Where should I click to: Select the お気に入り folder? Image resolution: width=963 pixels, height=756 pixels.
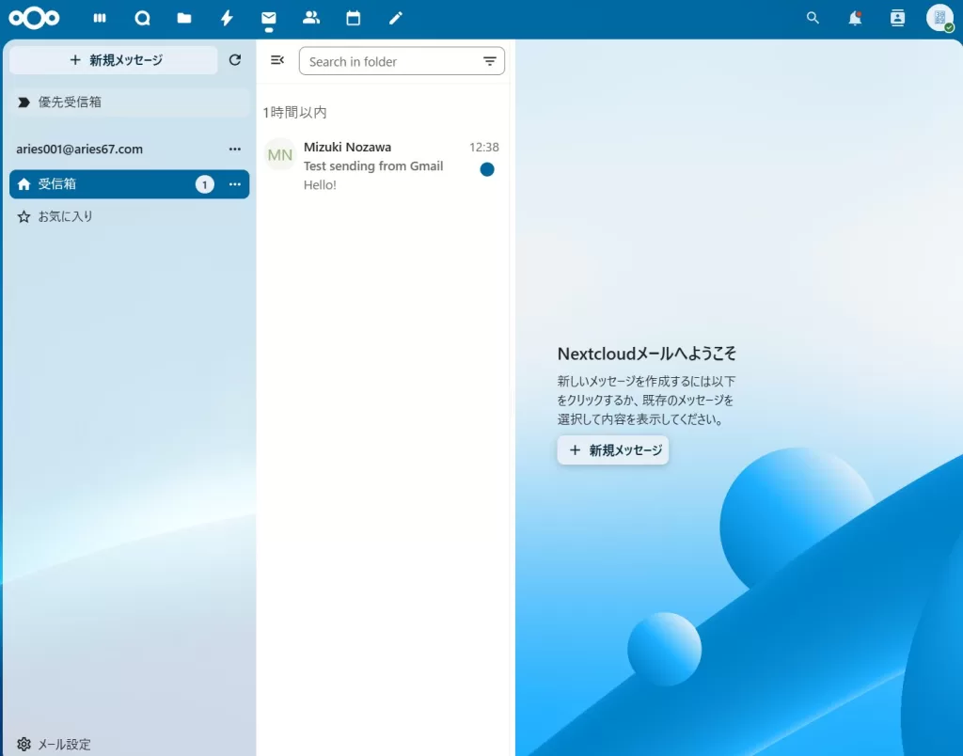coord(66,215)
